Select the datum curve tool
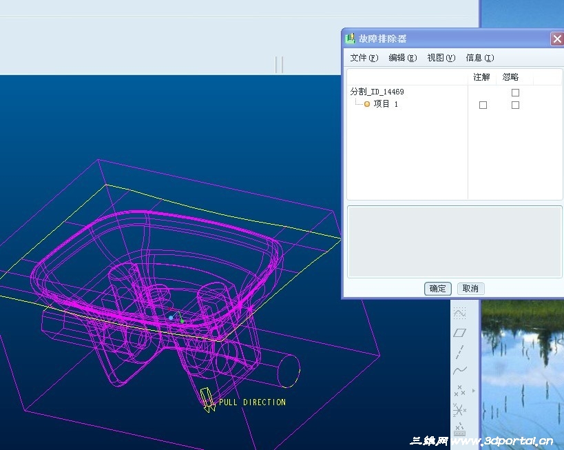Image resolution: width=564 pixels, height=450 pixels. coord(460,370)
